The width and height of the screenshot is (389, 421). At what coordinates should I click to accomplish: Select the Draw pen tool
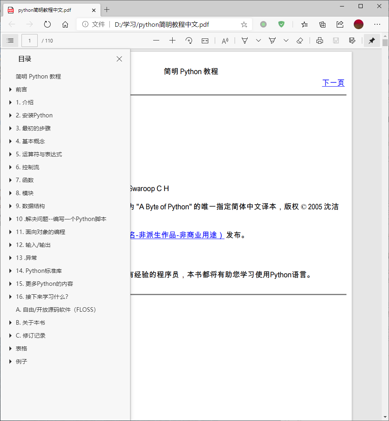[245, 40]
